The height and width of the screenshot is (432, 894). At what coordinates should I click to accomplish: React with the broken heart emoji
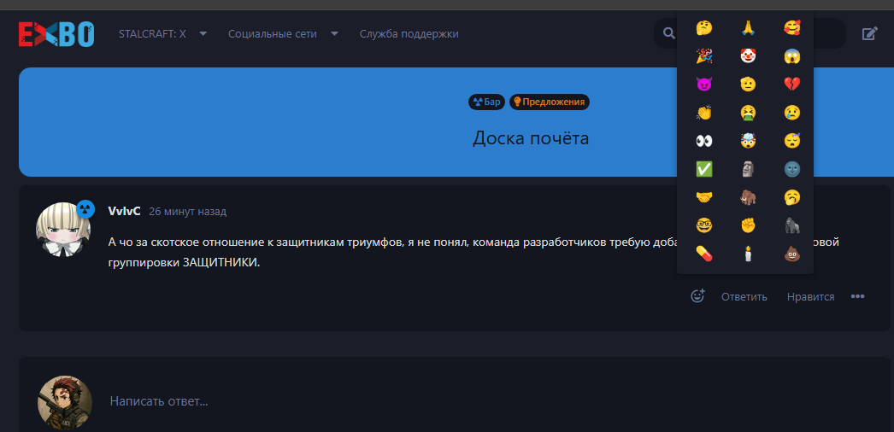click(x=792, y=85)
